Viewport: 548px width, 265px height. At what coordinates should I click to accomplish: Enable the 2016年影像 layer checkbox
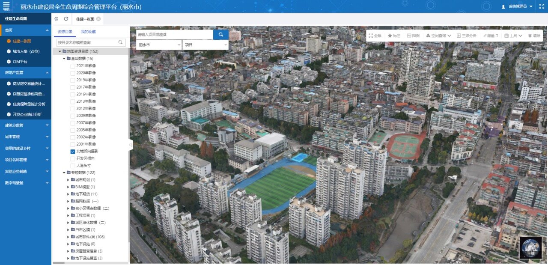(73, 94)
